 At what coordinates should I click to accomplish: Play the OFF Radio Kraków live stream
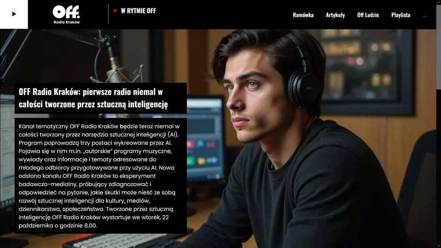point(14,14)
